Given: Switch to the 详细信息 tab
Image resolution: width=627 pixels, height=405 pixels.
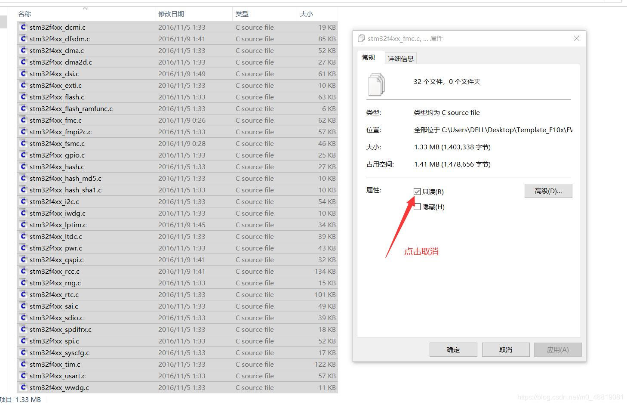Looking at the screenshot, I should click(400, 59).
